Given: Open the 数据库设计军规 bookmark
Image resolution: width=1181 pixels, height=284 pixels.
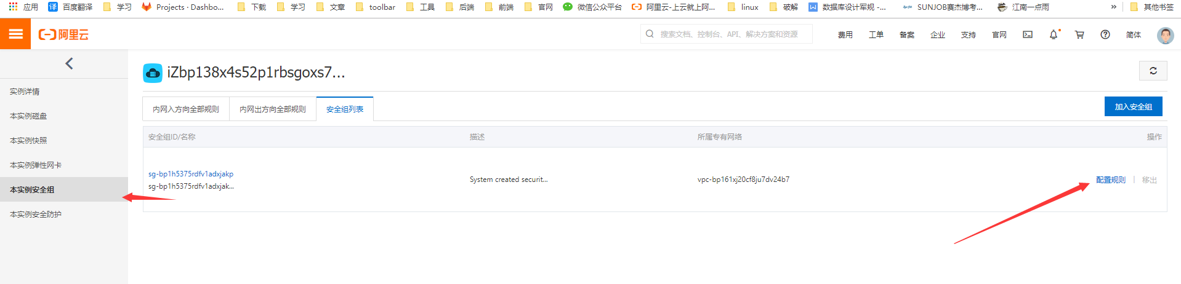Looking at the screenshot, I should 847,7.
